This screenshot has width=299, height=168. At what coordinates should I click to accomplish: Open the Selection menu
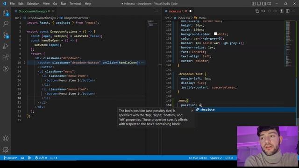pos(33,4)
